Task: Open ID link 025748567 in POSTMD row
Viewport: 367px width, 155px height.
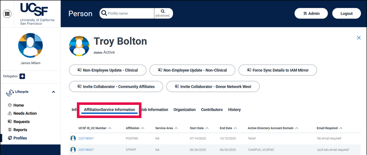Action: coord(86,138)
